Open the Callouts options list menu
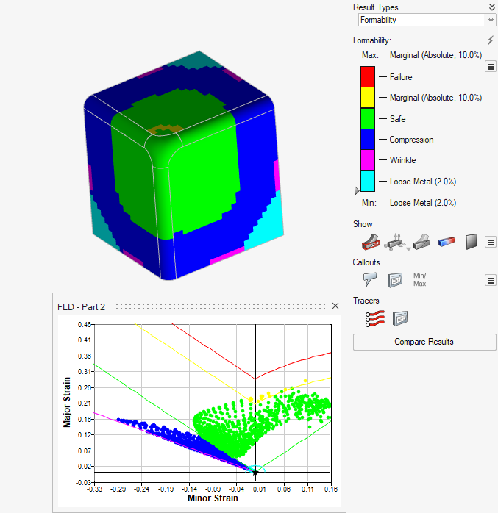Image resolution: width=498 pixels, height=513 pixels. point(490,280)
